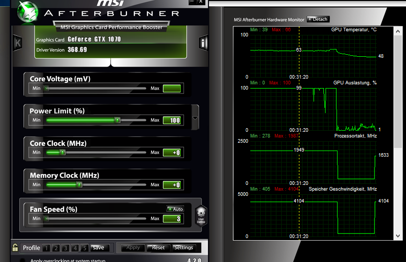Click the GPU Auslastung graph

click(x=314, y=109)
